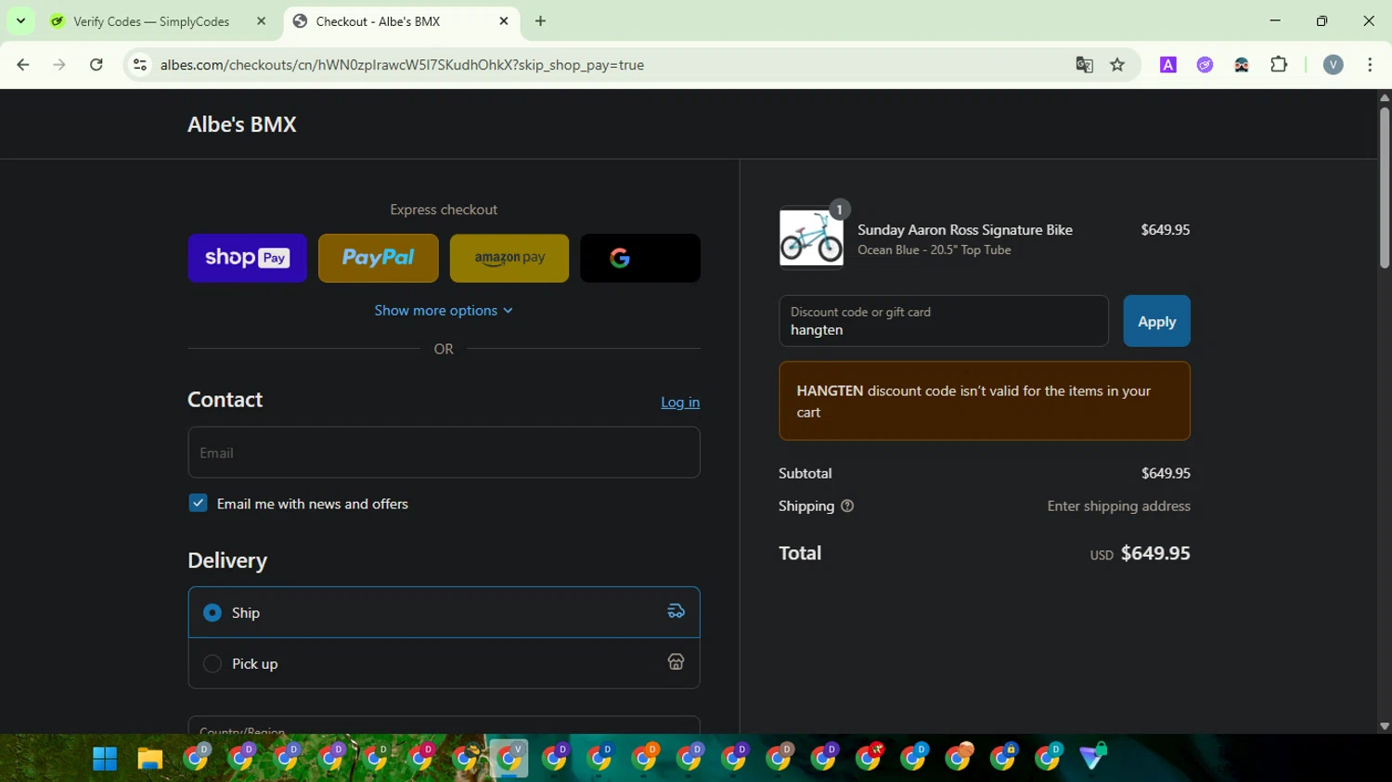Click the Delivery section heading
Screen dimensions: 1392x782
[227, 560]
